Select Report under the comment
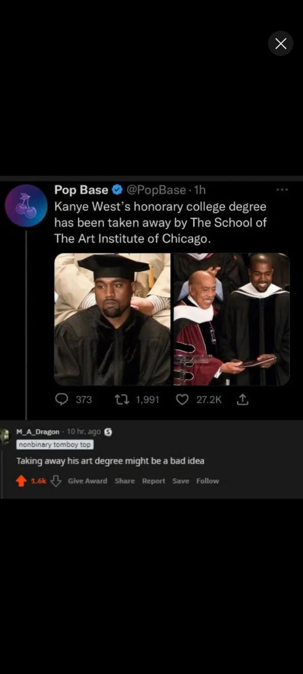The width and height of the screenshot is (303, 674). pyautogui.click(x=154, y=481)
